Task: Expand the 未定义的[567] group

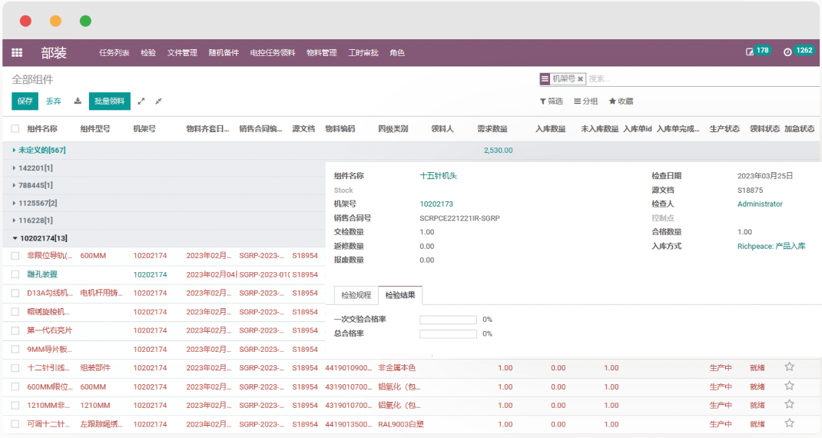Action: pos(42,151)
